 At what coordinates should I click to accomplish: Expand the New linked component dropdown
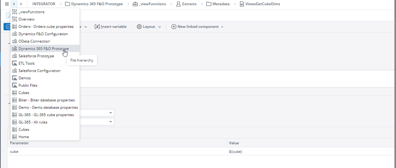coord(222,27)
